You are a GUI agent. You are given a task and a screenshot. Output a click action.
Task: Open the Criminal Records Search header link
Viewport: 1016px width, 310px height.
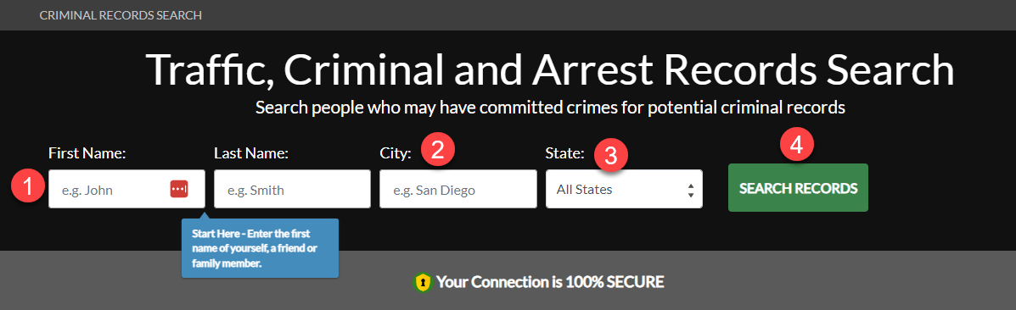121,15
